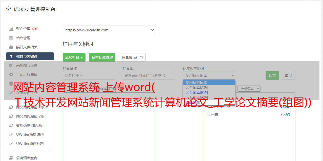This screenshot has height=161, width=323.
Task: Select 栏目与关键词 sidebar item
Action: pyautogui.click(x=30, y=56)
